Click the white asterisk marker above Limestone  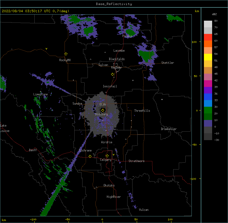coord(40,92)
